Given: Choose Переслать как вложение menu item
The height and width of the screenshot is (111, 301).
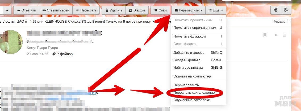Looking at the screenshot, I should click(194, 93).
